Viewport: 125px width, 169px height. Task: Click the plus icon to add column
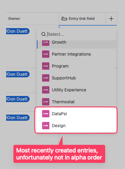coord(111,19)
